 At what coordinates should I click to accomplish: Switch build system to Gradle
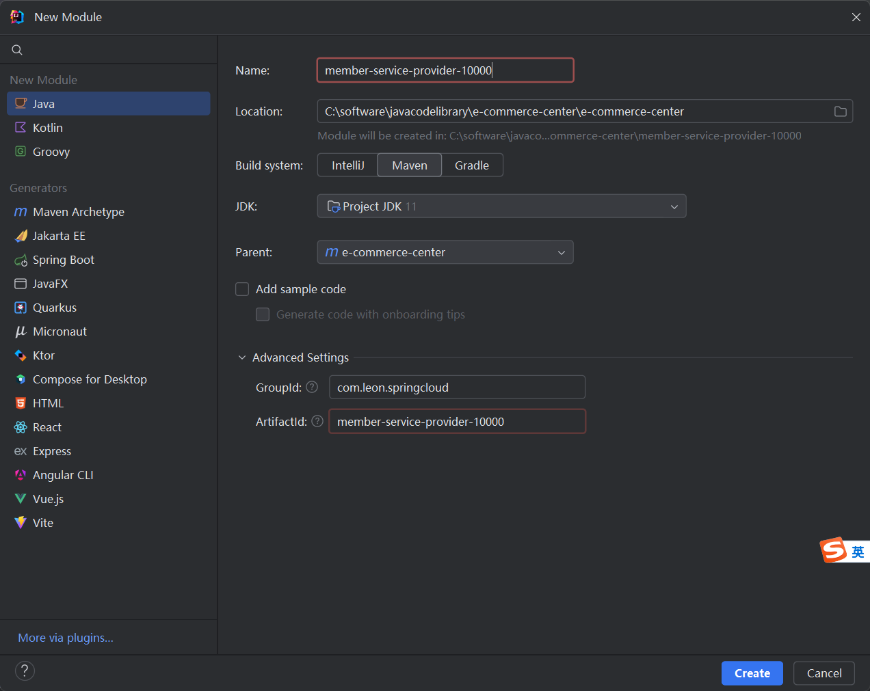tap(472, 165)
